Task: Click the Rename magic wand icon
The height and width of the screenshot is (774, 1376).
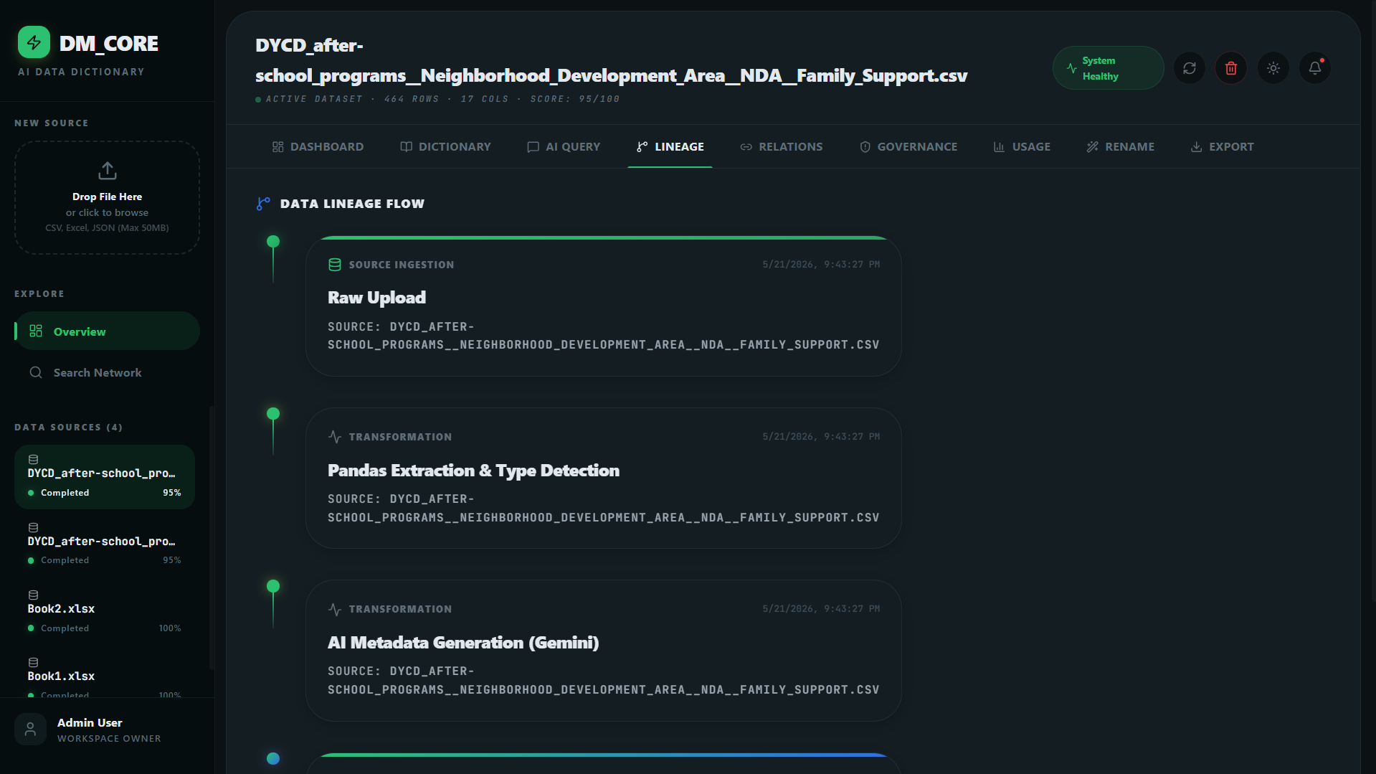Action: tap(1092, 146)
